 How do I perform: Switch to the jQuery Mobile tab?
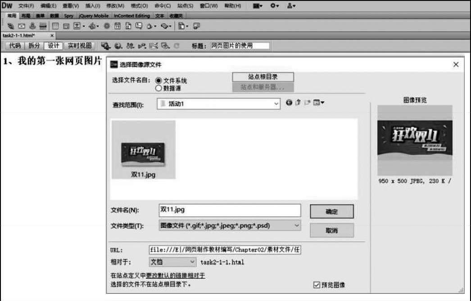94,16
